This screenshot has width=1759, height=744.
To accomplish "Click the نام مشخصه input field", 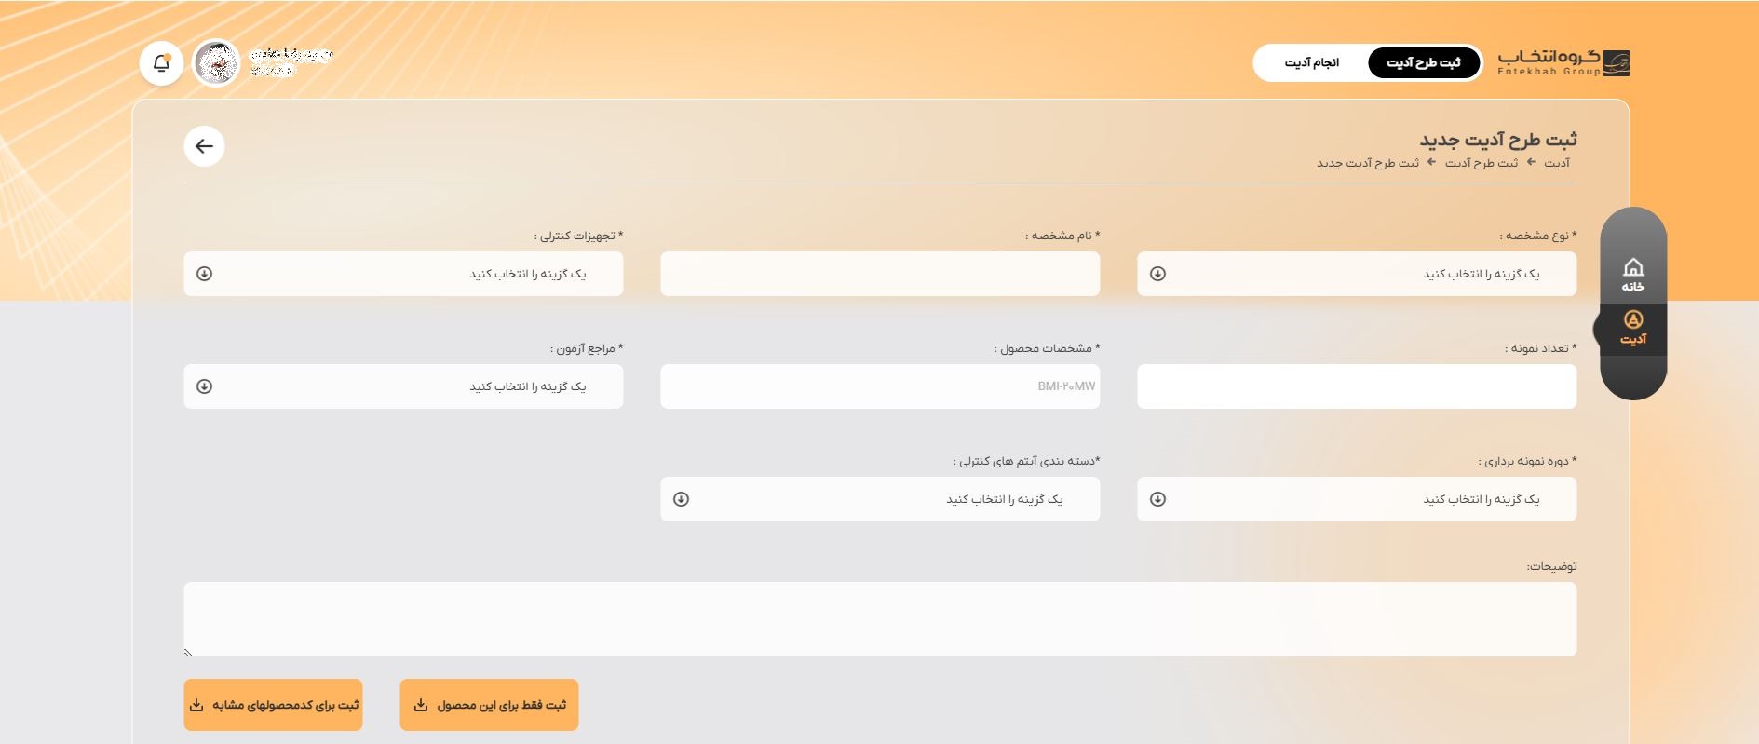I will pos(880,274).
